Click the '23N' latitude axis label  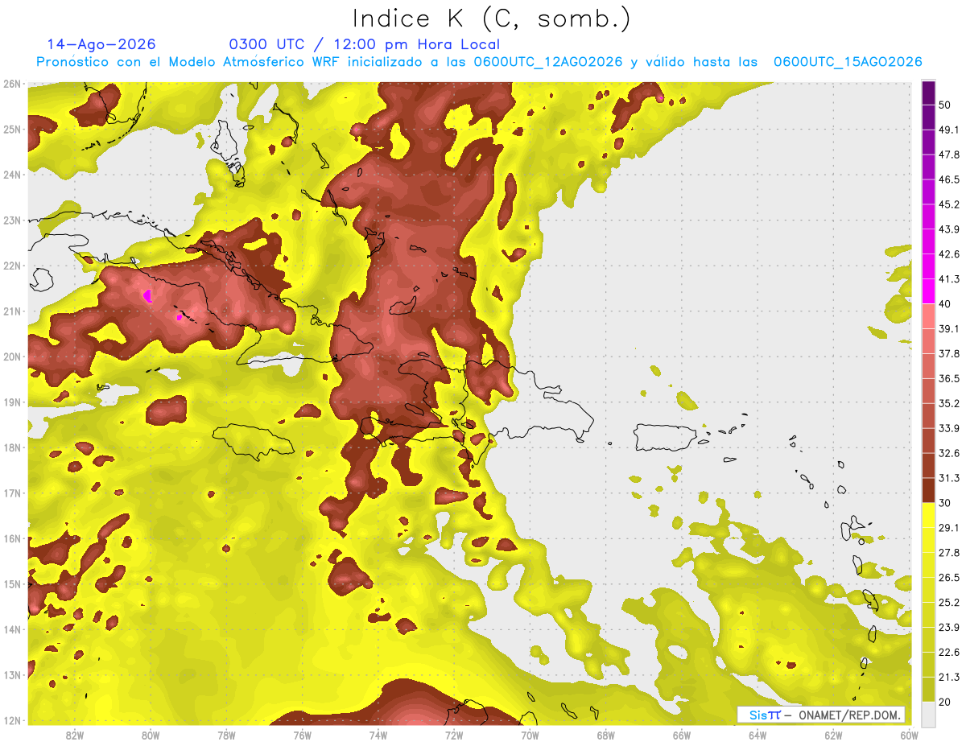pyautogui.click(x=12, y=221)
